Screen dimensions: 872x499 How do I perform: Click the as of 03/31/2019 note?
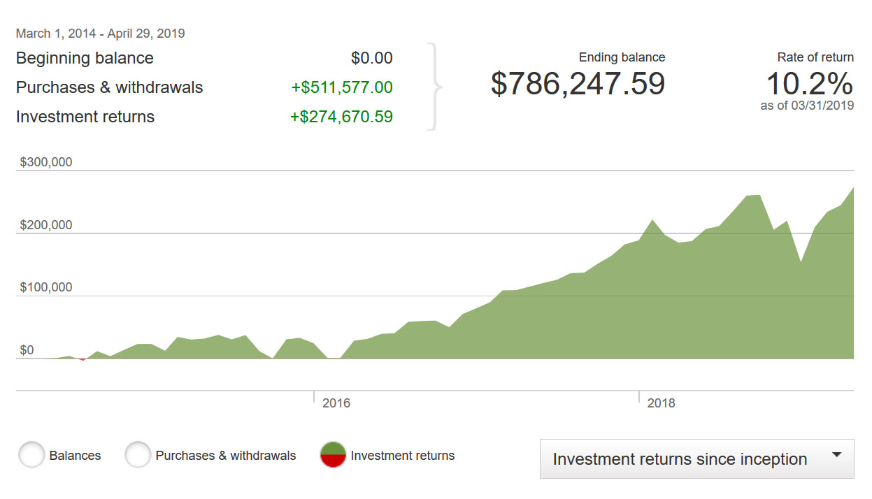click(807, 106)
